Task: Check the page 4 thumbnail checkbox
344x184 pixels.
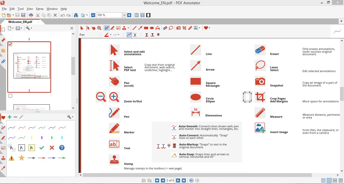Action: click(x=10, y=96)
